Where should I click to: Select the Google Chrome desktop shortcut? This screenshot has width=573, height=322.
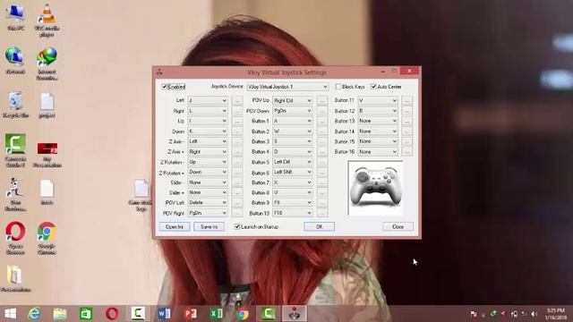[47, 238]
